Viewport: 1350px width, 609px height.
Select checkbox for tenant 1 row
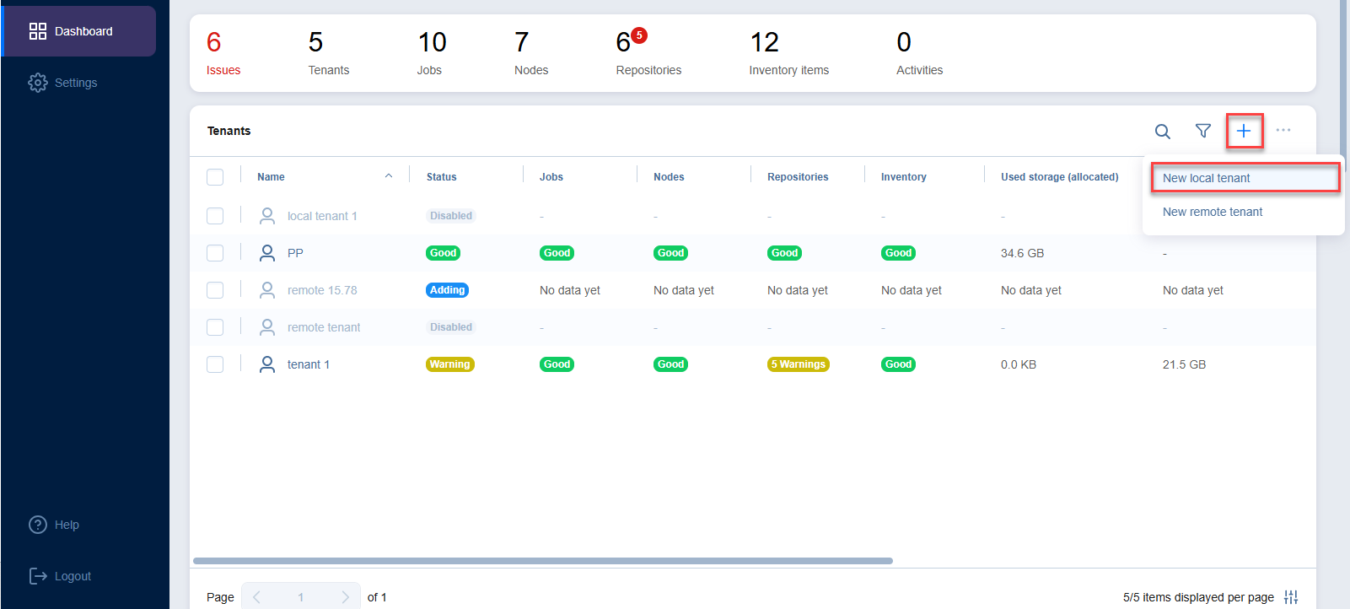click(215, 364)
